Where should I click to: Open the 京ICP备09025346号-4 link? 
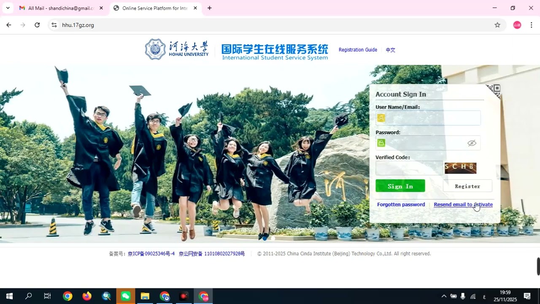click(x=151, y=254)
